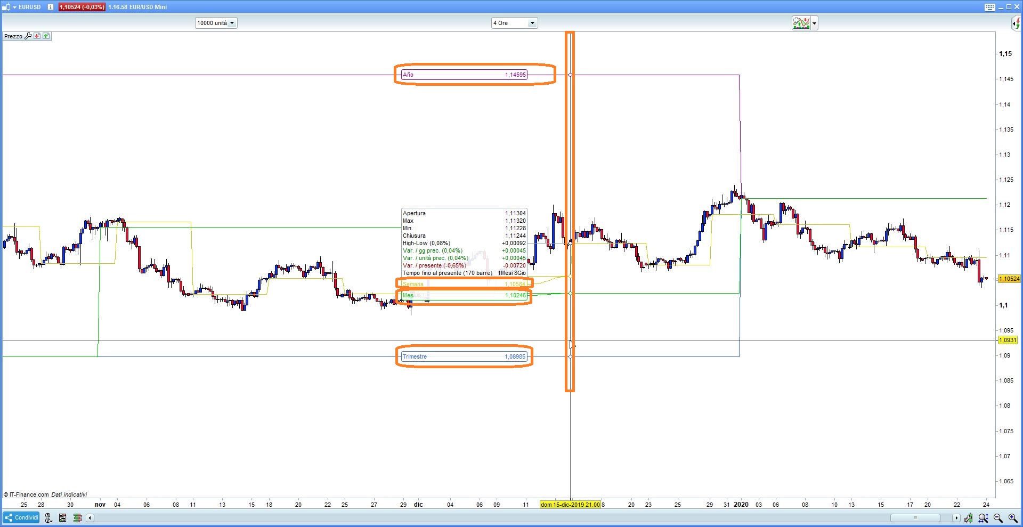Click the 1,1 tick on price axis
Viewport: 1023px width, 527px height.
tap(1003, 305)
